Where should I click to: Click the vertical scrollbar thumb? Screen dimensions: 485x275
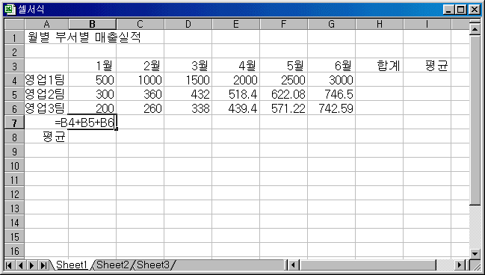475,120
